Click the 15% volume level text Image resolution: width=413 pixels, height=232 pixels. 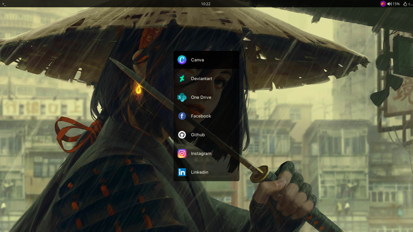coord(396,4)
